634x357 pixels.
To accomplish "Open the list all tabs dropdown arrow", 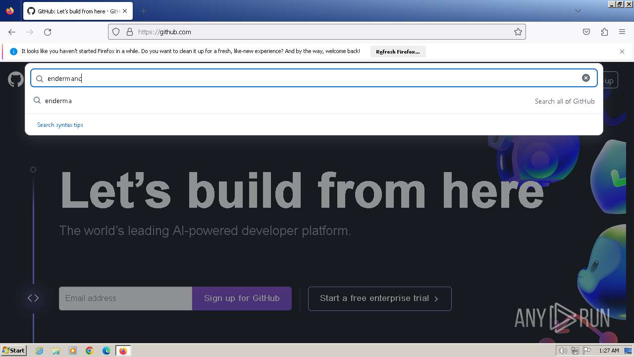I will coord(578,11).
